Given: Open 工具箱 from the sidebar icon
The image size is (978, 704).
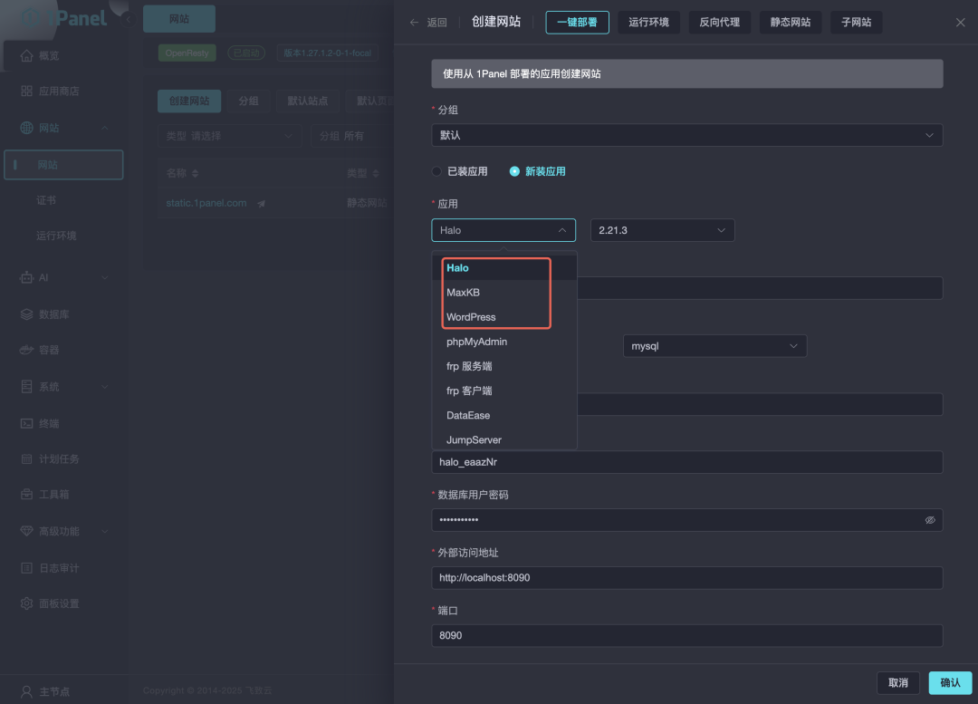Looking at the screenshot, I should point(26,495).
